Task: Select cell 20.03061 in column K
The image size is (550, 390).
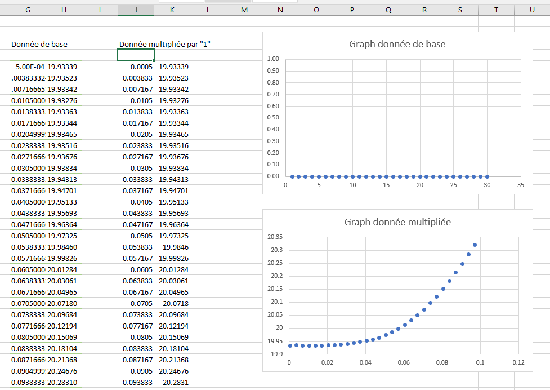Action: pyautogui.click(x=172, y=281)
